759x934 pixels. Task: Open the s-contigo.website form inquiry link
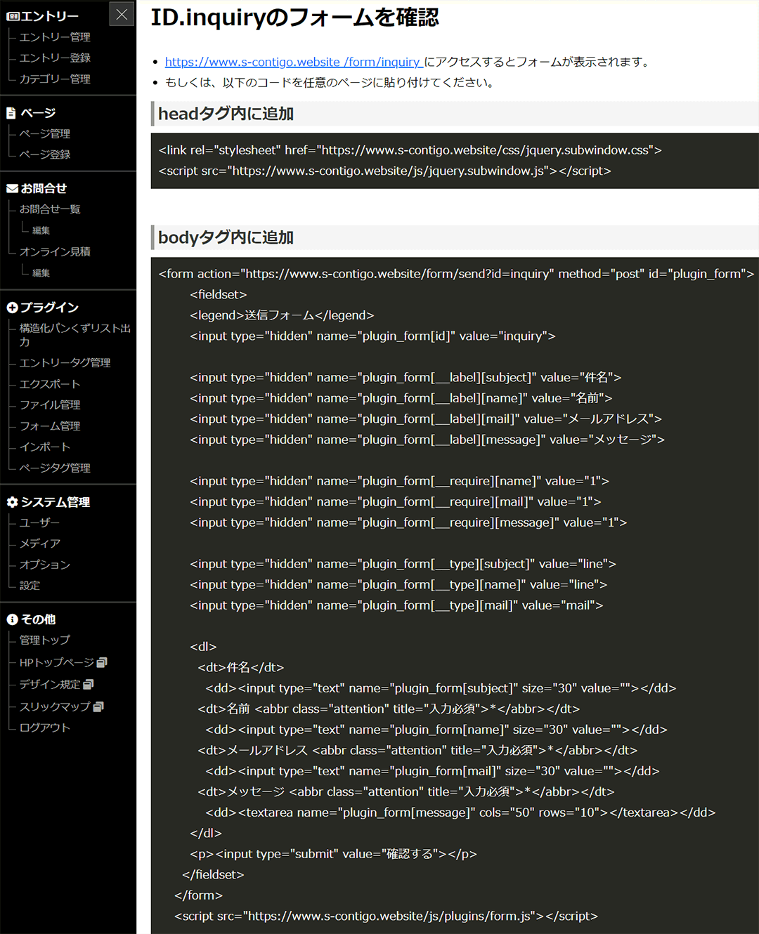click(293, 62)
